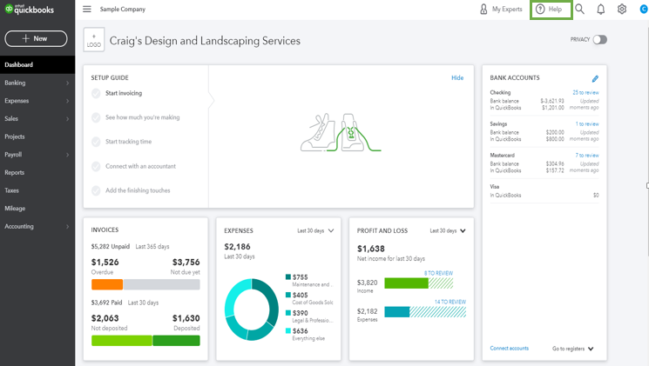The height and width of the screenshot is (366, 649).
Task: Click expenses 14 TO REVIEW link
Action: tap(450, 302)
